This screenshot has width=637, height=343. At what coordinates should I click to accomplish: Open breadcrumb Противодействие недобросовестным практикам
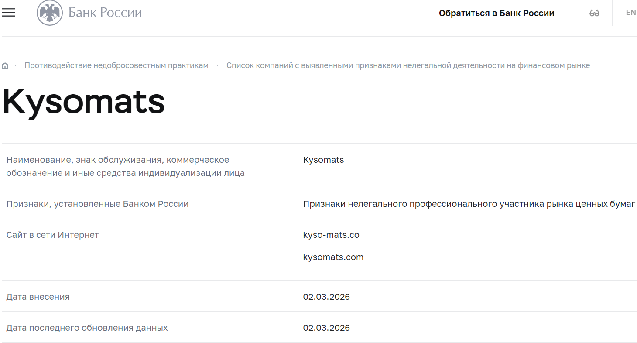116,65
